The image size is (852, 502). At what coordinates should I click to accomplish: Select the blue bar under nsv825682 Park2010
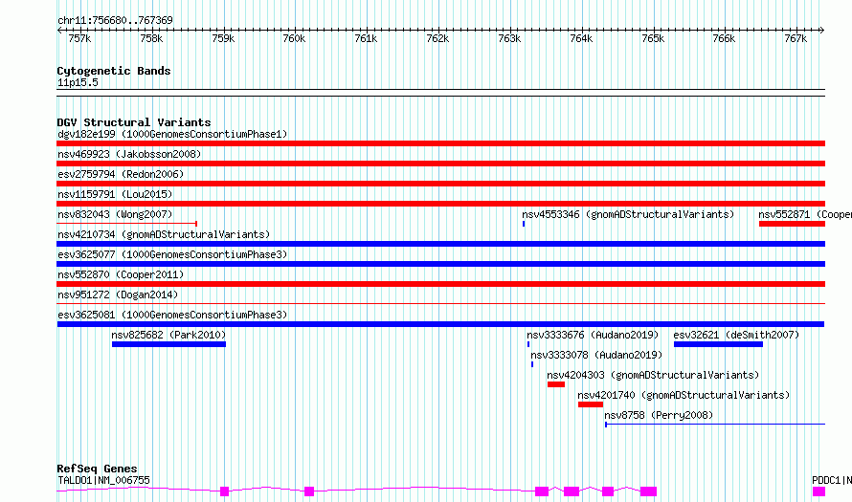point(169,344)
